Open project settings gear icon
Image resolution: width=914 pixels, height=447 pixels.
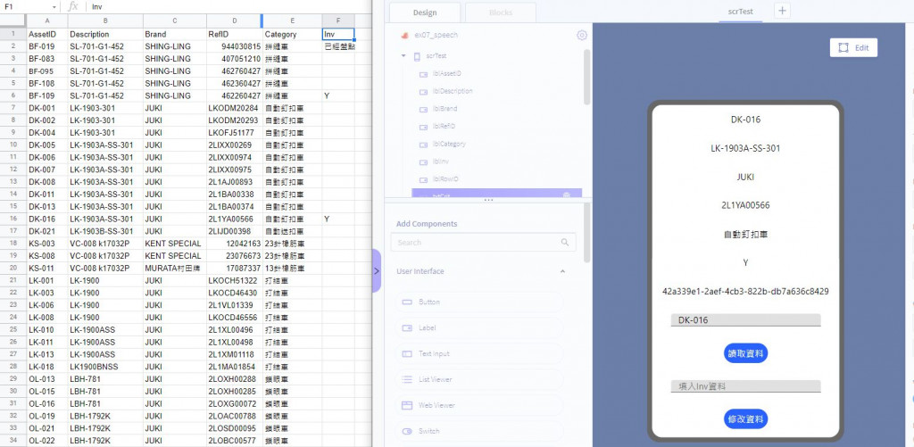[x=582, y=35]
